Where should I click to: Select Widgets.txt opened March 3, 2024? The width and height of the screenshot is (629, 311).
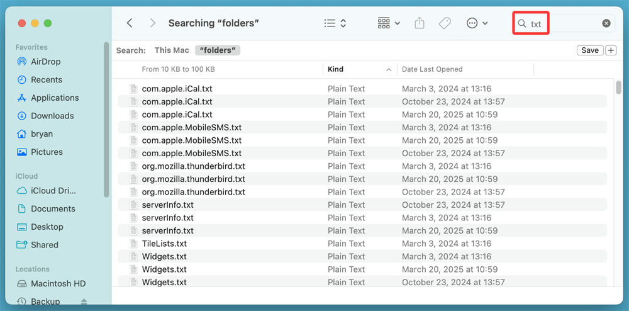pyautogui.click(x=362, y=256)
